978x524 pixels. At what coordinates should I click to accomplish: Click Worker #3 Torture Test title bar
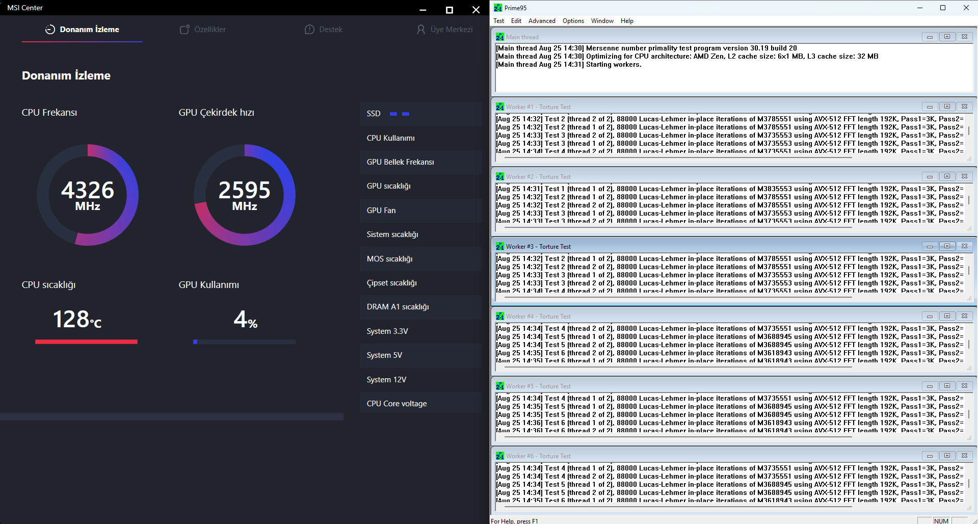pyautogui.click(x=734, y=246)
